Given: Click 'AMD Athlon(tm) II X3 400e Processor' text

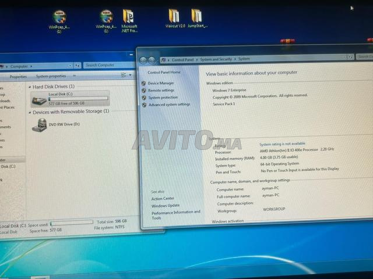Looking at the screenshot, I should [289, 150].
